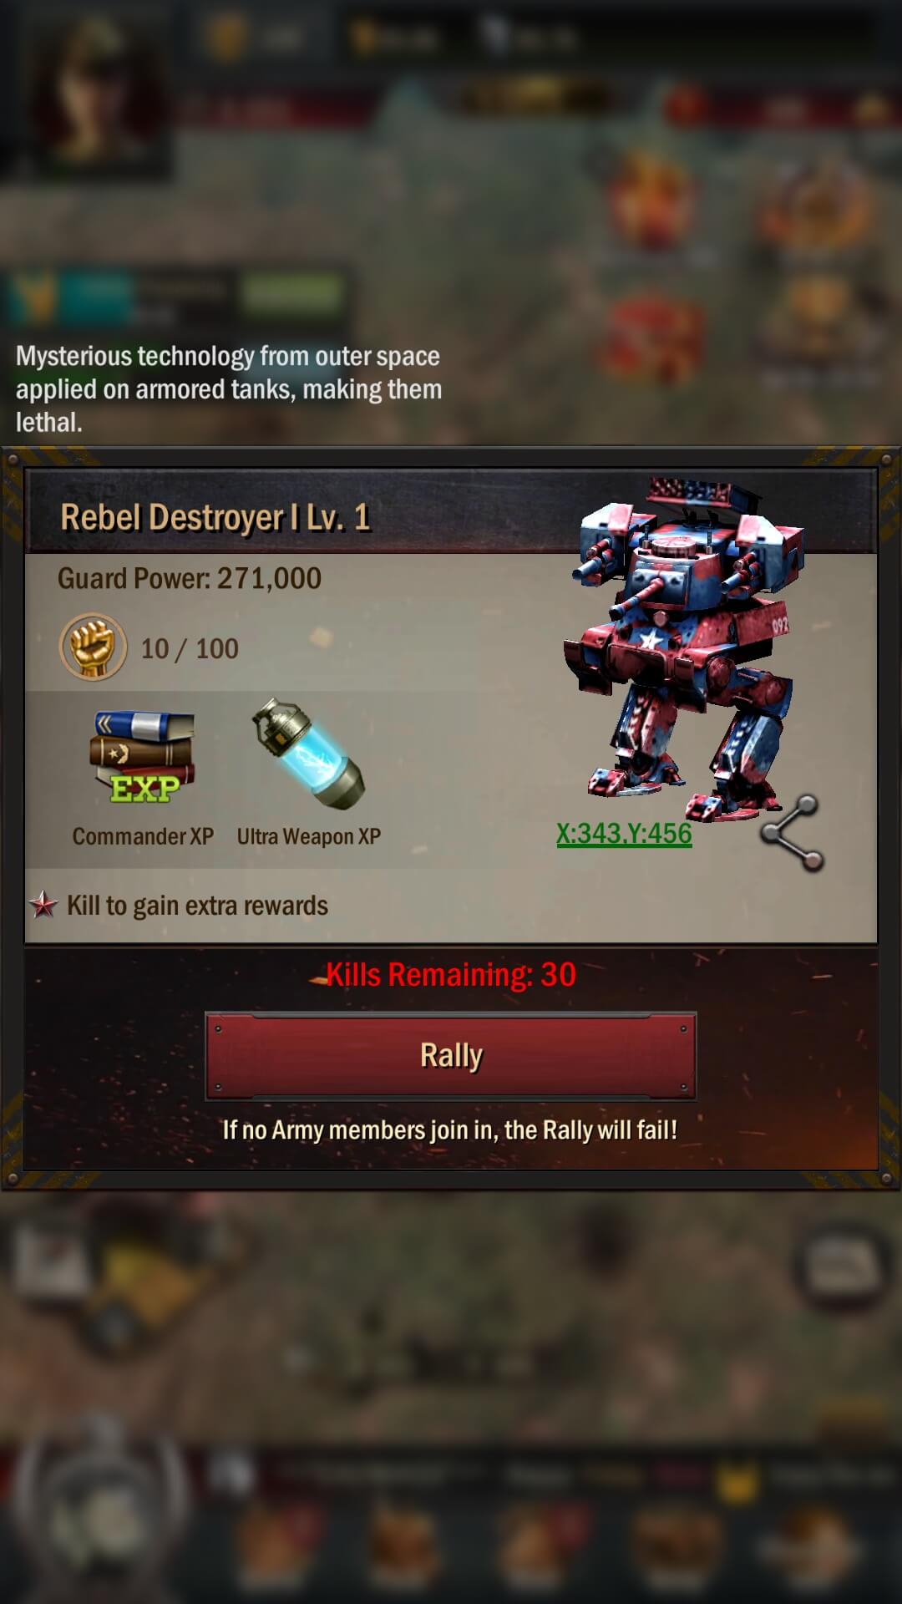Tap the red star extra rewards icon
Screen dimensions: 902x1604
[43, 905]
